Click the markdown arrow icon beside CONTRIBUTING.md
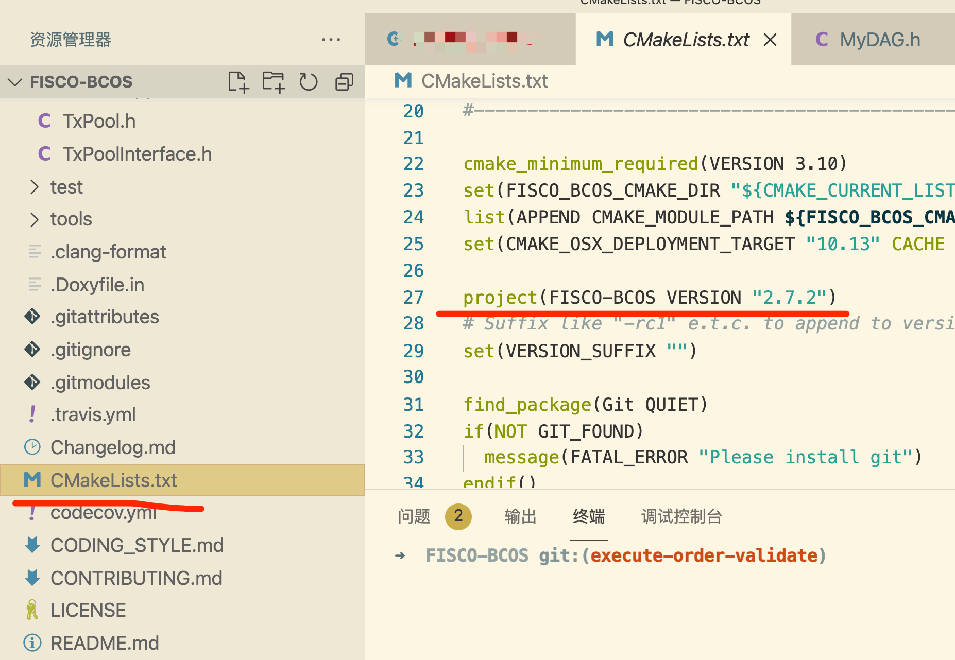The width and height of the screenshot is (955, 660). [32, 578]
